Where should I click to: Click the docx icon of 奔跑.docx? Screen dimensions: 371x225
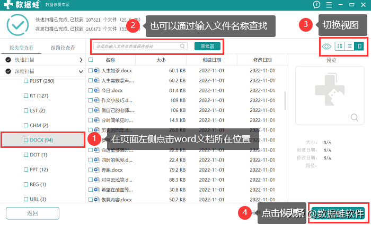tap(97, 170)
